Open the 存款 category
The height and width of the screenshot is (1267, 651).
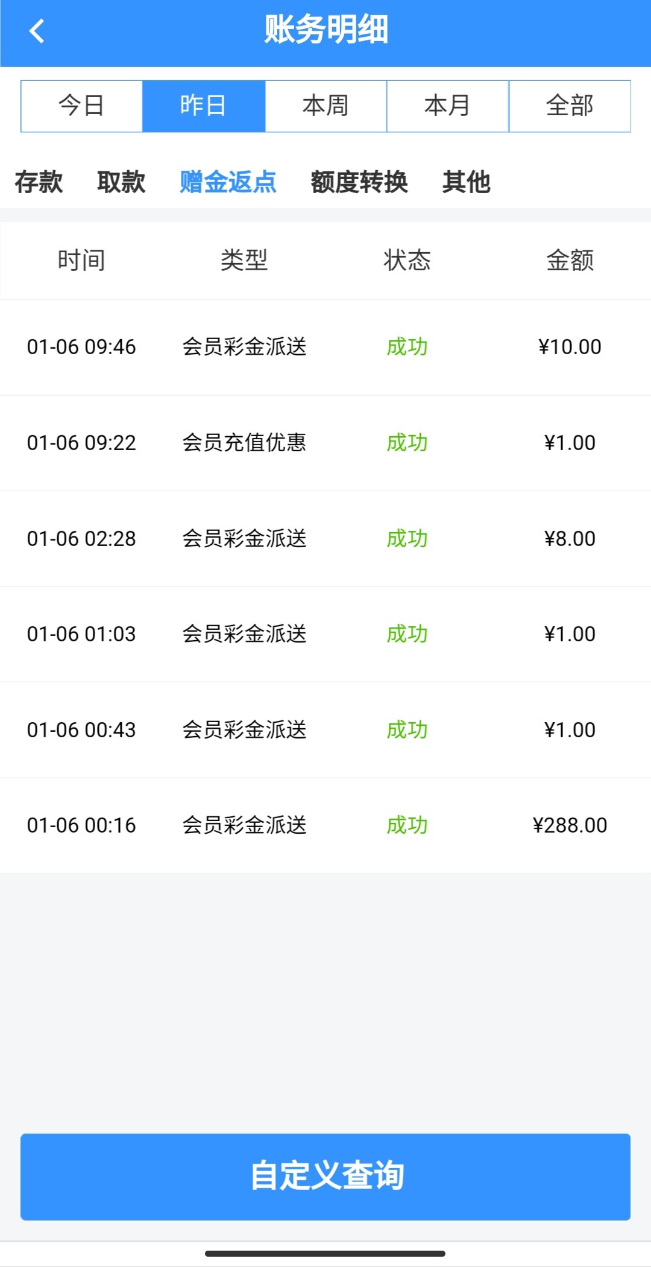click(x=39, y=182)
